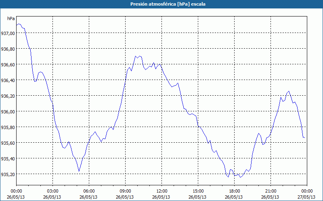Click the hPa unit label
Screen dimensions: 323x201
[11, 18]
